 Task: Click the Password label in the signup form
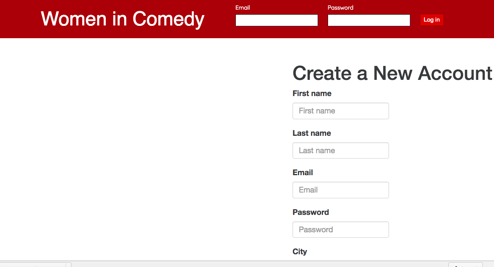coord(311,212)
